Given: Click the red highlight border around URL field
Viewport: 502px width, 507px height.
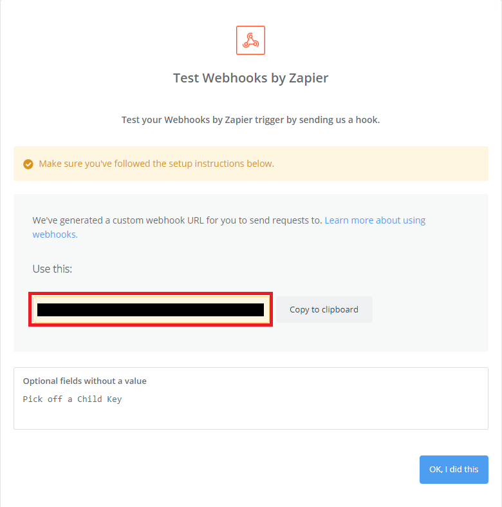Looking at the screenshot, I should (x=151, y=293).
